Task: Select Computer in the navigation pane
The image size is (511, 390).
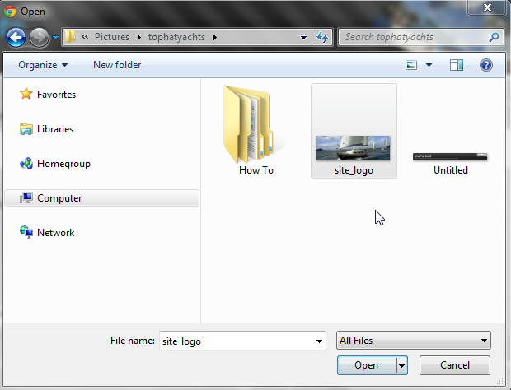Action: pos(102,198)
